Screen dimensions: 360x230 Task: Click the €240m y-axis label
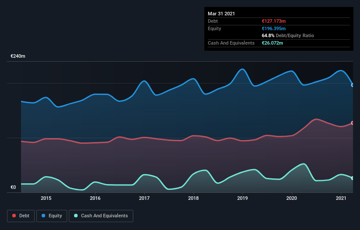tap(18, 56)
